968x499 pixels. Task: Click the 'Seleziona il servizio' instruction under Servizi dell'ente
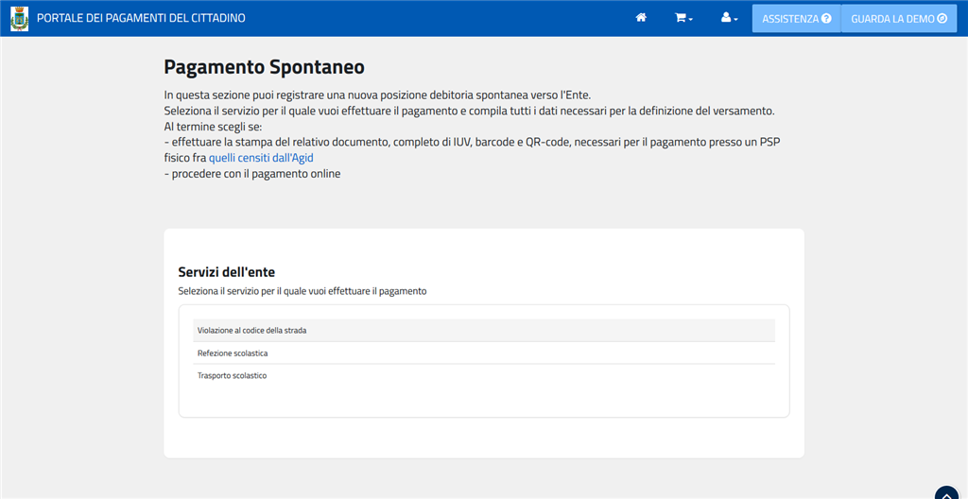(302, 291)
